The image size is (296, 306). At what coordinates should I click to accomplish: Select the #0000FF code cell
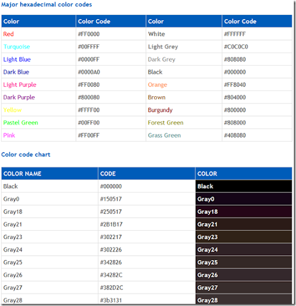111,59
